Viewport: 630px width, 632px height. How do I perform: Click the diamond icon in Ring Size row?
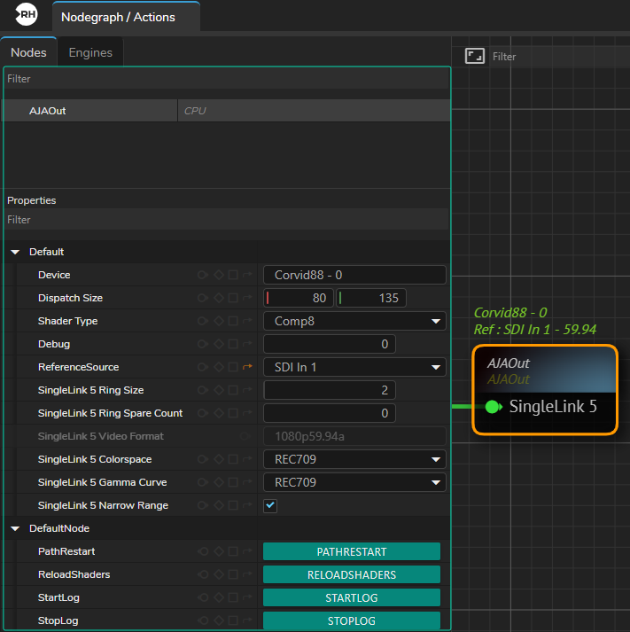click(x=219, y=390)
